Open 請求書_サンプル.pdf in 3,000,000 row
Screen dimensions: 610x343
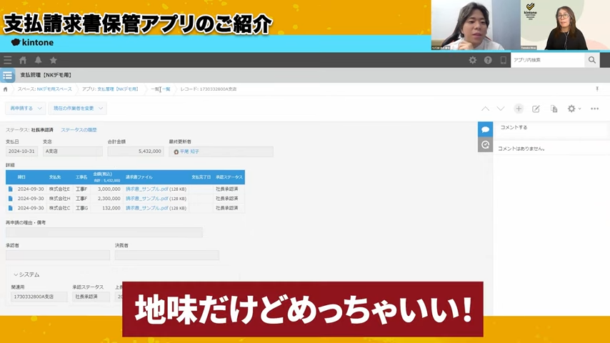point(146,189)
